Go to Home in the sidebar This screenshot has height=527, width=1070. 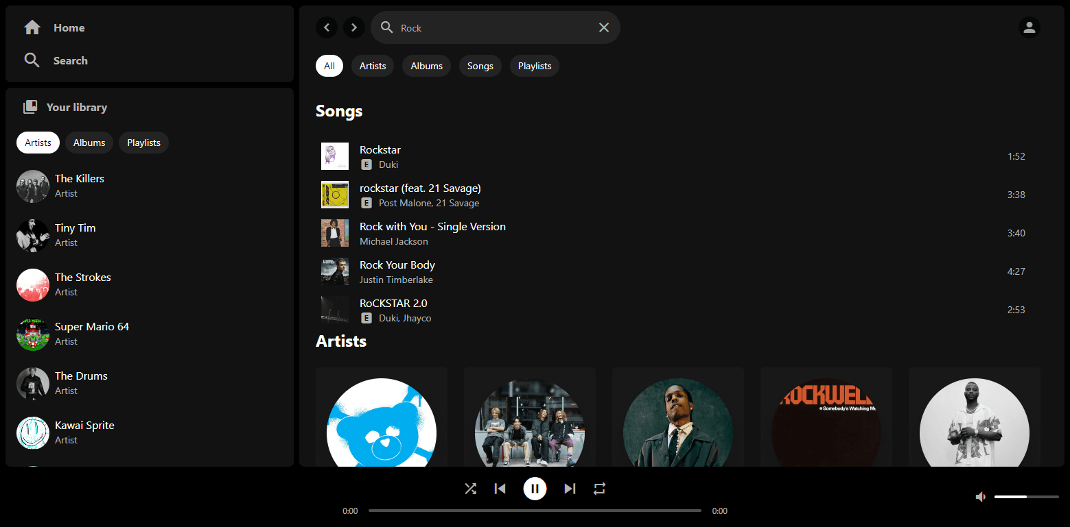click(54, 27)
